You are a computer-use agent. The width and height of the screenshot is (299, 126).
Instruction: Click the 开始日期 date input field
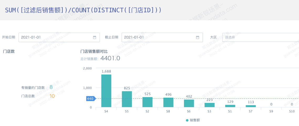(55, 37)
